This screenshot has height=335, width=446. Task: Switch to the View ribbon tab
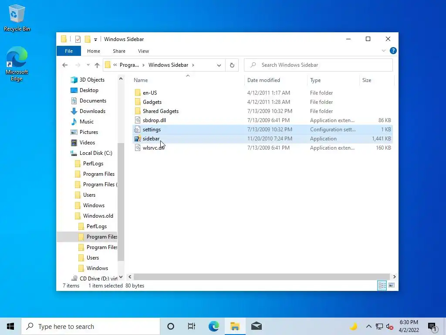pos(143,51)
